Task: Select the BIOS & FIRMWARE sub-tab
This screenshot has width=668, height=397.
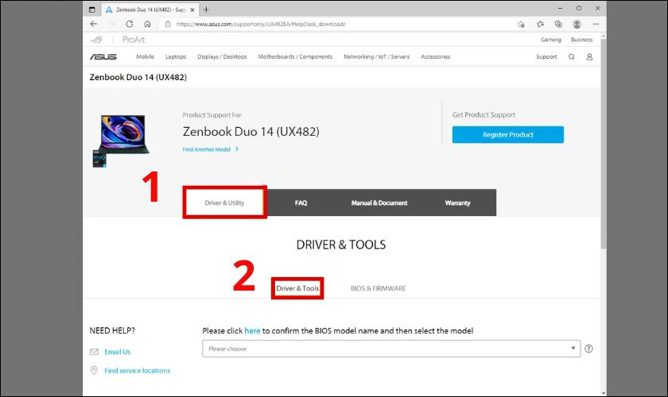Action: click(x=378, y=288)
